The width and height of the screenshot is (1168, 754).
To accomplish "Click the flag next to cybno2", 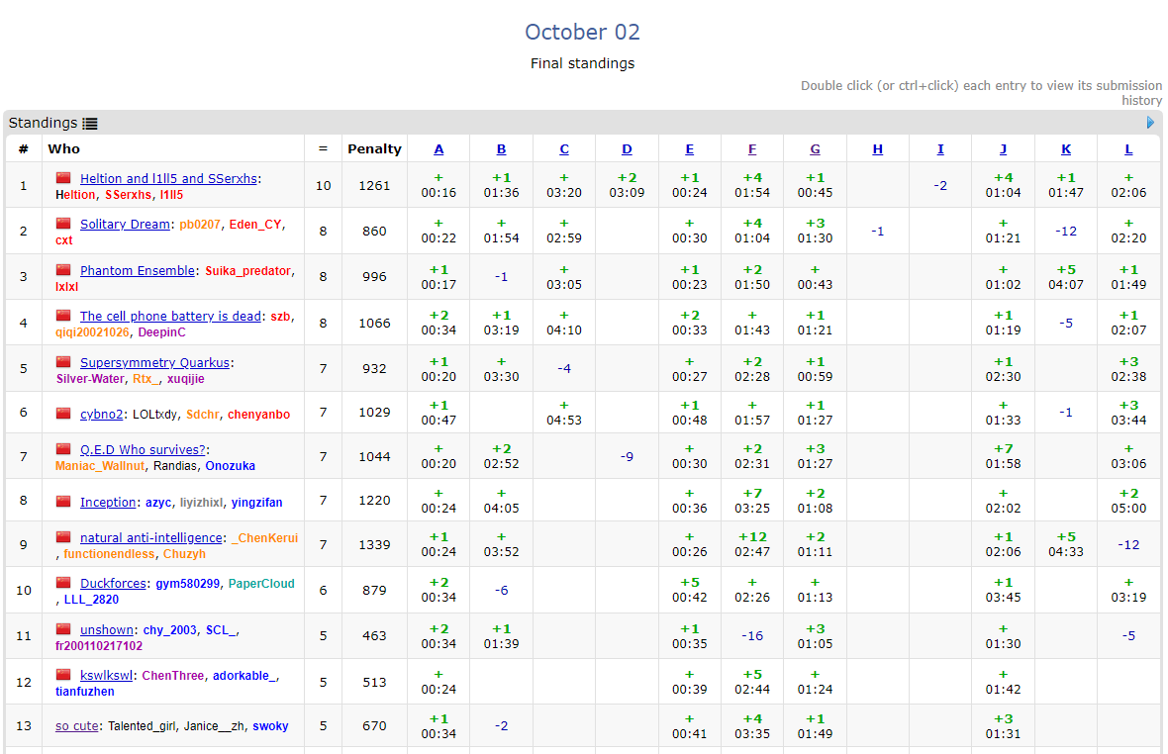I will tap(63, 414).
